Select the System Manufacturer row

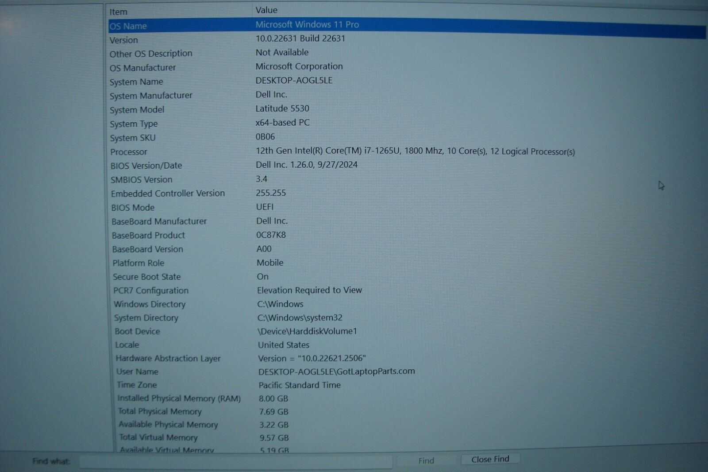407,95
